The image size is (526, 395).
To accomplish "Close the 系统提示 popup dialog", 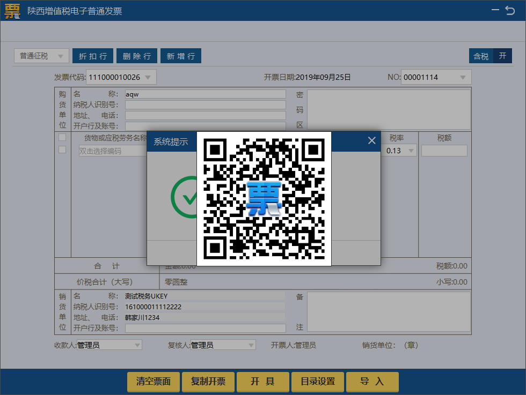I will pos(371,140).
